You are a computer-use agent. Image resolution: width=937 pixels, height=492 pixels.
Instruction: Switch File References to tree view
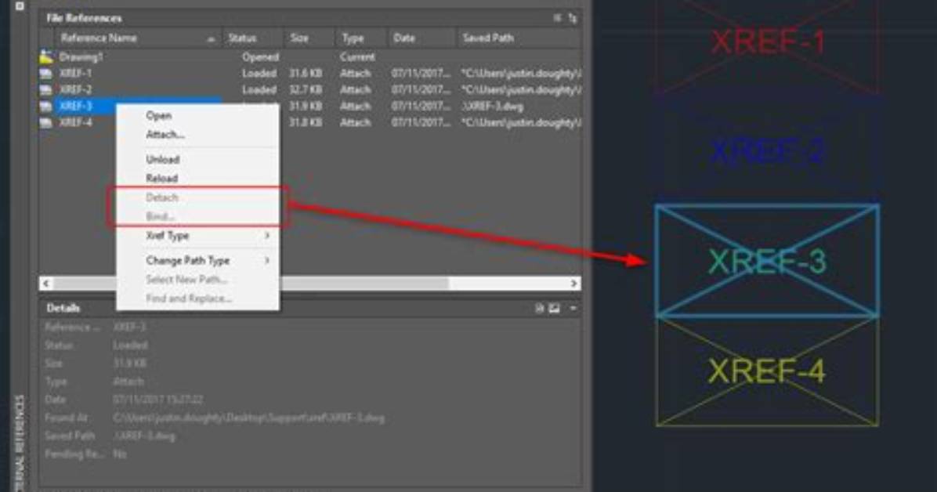[x=573, y=18]
